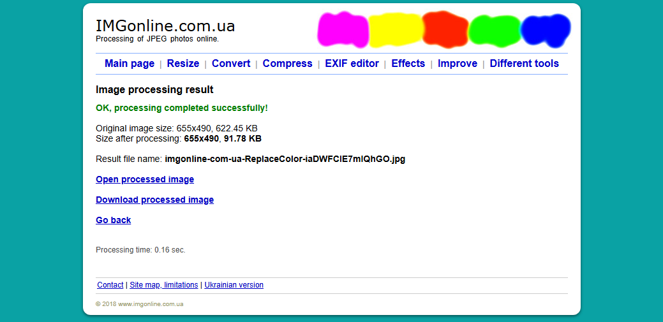
Task: Click 'Processing of JPEG photos online.' tagline
Action: tap(157, 39)
